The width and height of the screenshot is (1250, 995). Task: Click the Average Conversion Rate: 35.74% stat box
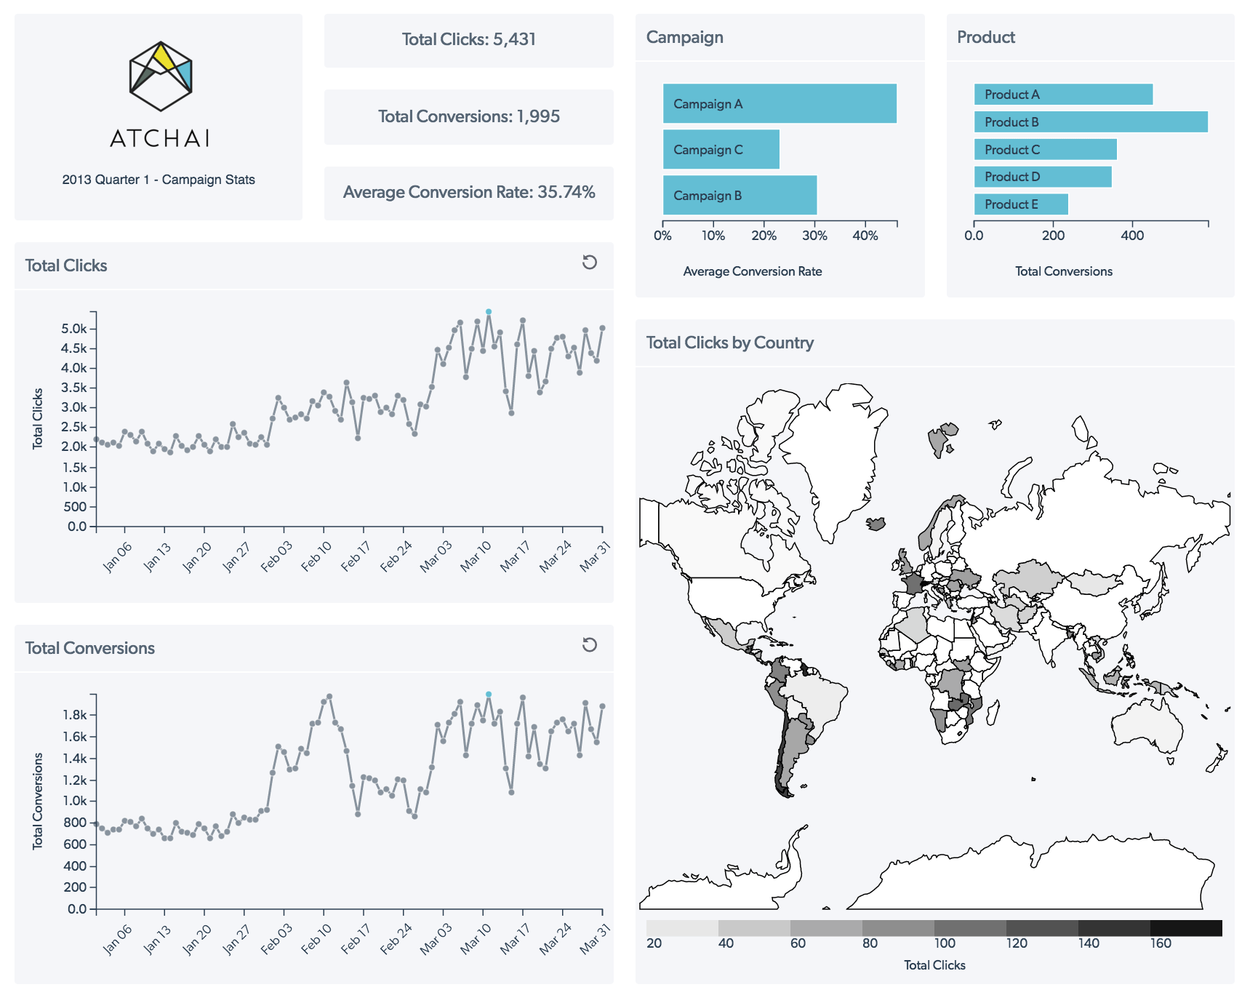(468, 192)
